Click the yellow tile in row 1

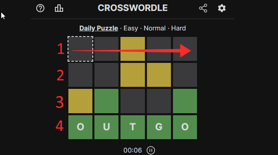133,49
